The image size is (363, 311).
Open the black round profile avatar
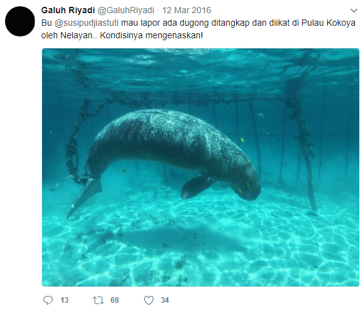tap(20, 21)
